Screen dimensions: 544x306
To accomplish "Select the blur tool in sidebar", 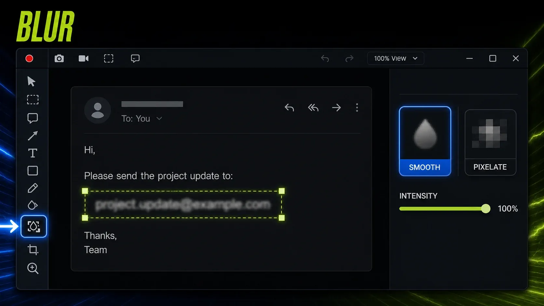I will click(34, 226).
